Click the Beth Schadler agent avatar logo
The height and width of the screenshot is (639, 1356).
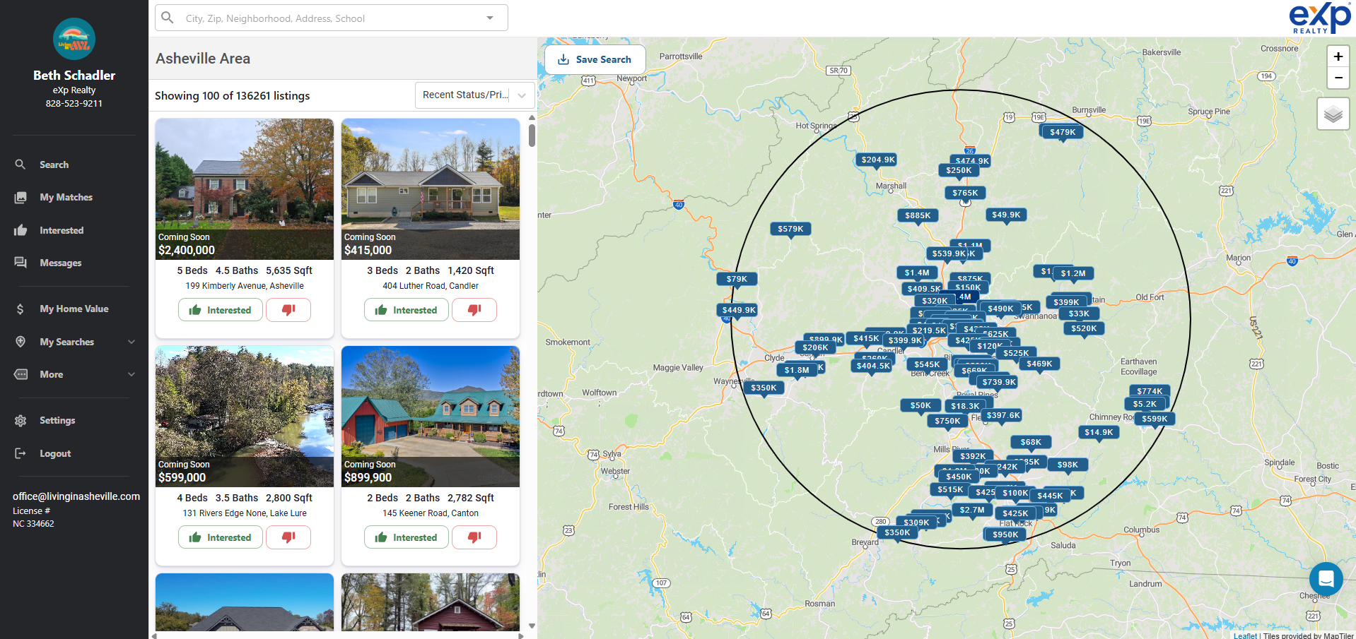pyautogui.click(x=74, y=39)
